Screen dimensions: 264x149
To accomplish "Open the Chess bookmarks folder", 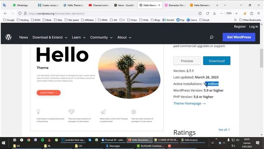I will [132, 20].
